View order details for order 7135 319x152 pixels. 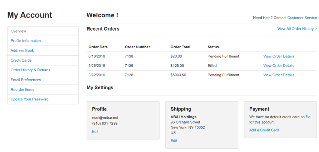[279, 66]
